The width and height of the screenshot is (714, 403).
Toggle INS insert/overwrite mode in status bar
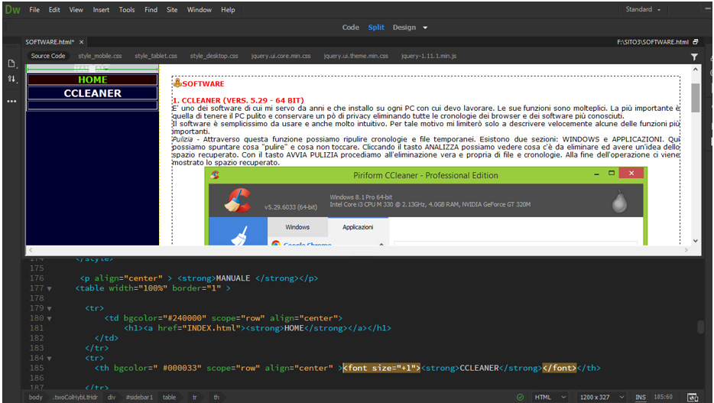click(x=641, y=397)
